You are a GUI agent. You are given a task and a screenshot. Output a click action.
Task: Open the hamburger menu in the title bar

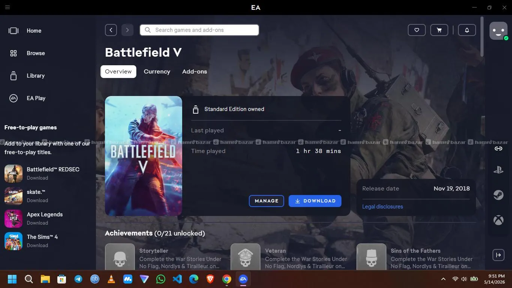7,7
